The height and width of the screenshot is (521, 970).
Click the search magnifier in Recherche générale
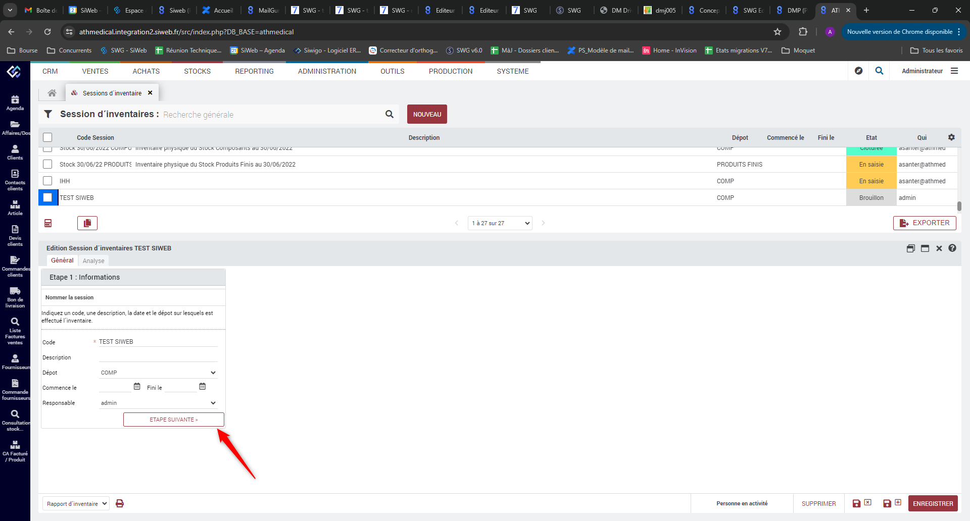point(389,114)
